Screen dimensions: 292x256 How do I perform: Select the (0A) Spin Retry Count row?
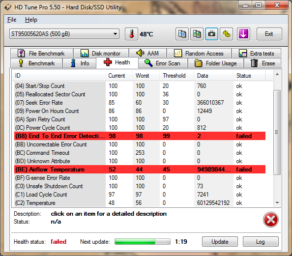[x=140, y=119]
